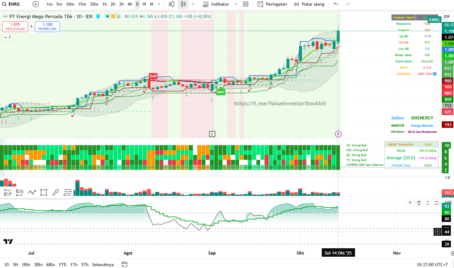Switch to the M monthly timeframe

(x=151, y=4)
